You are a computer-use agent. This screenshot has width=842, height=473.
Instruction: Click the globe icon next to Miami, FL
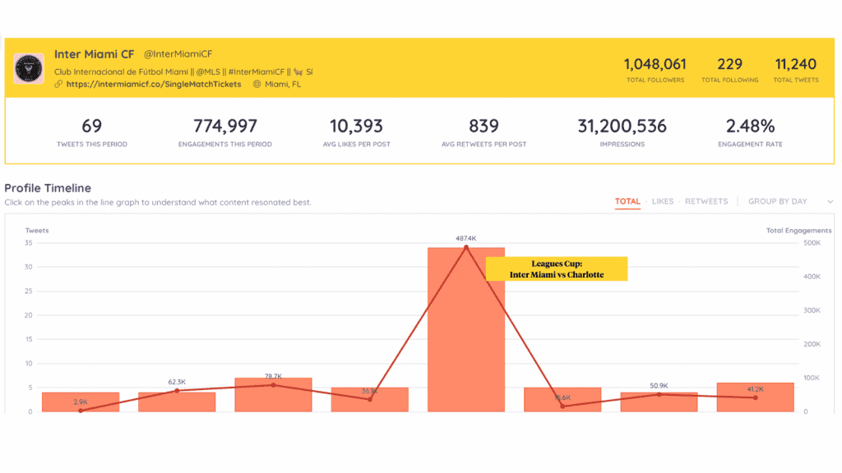pyautogui.click(x=257, y=85)
